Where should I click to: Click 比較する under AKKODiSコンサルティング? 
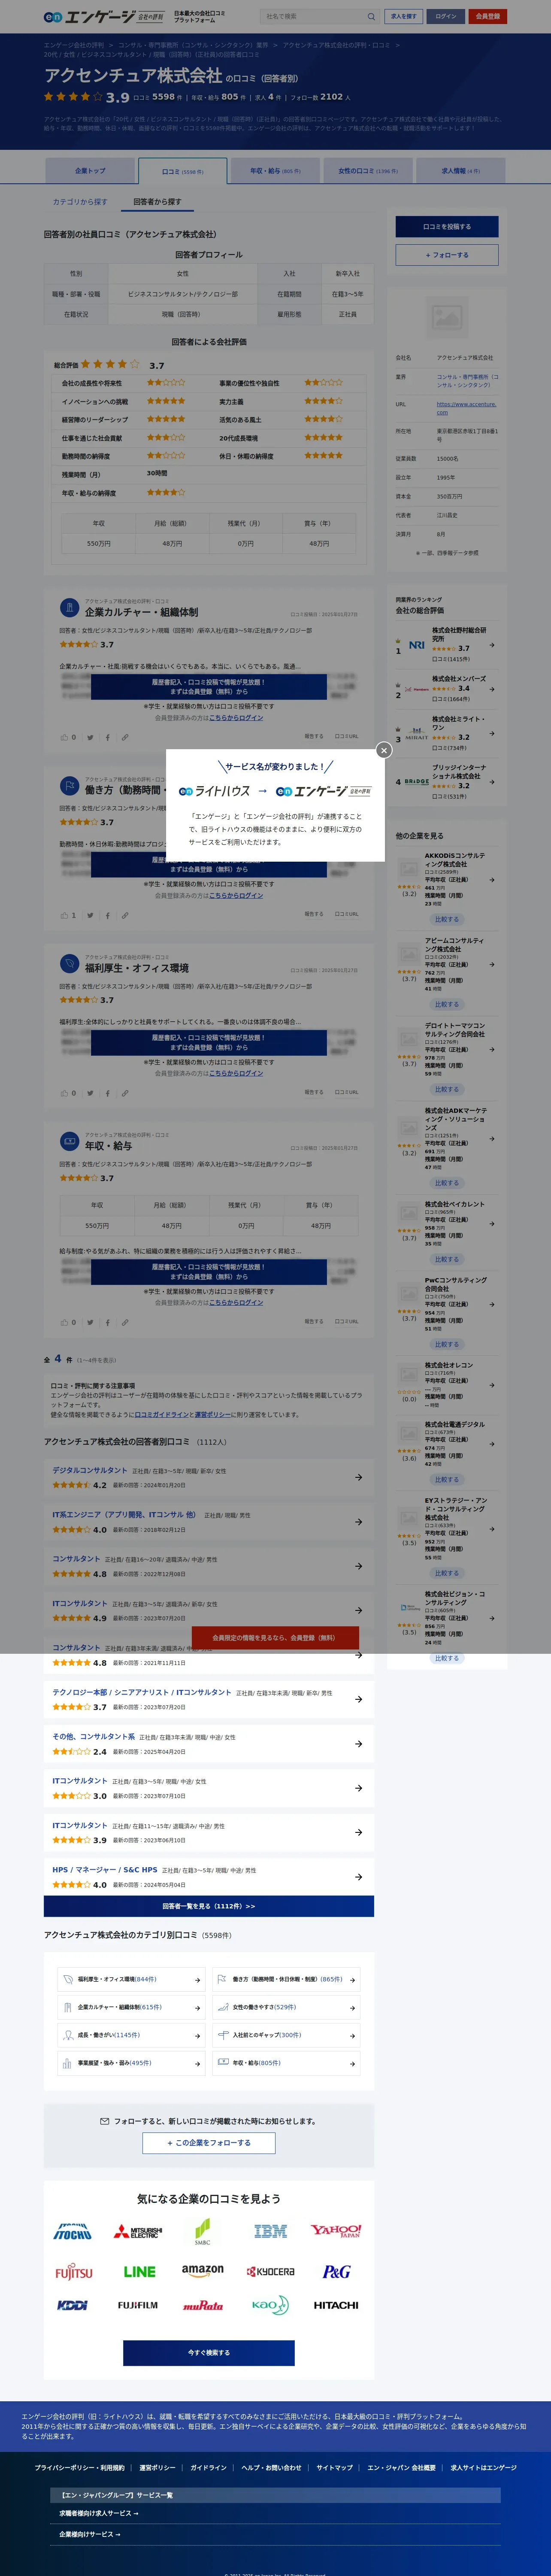pos(447,919)
